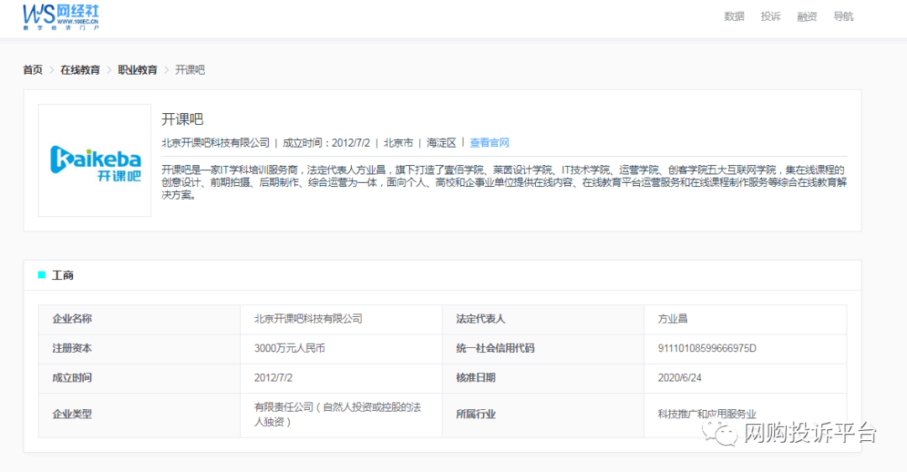This screenshot has height=472, width=907.
Task: Open the 查看官网 link
Action: click(x=490, y=143)
